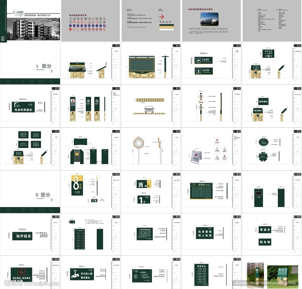Click the '轻开轻关' door sign
302x289 pixels.
pyautogui.click(x=22, y=236)
